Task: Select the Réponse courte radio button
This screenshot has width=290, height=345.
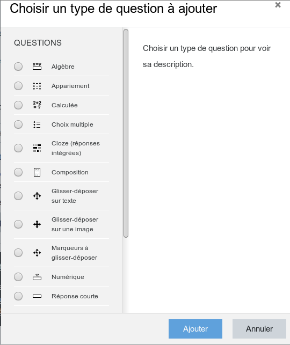Action: [18, 296]
